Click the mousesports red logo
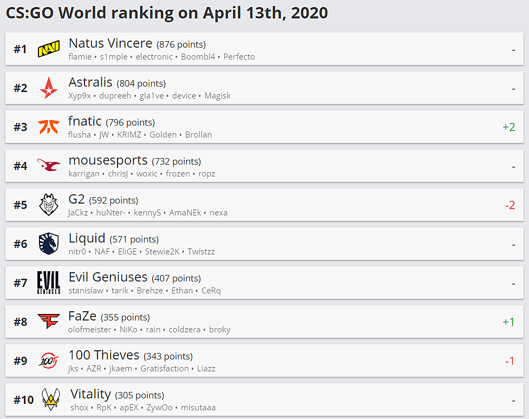This screenshot has width=529, height=419. coord(49,165)
